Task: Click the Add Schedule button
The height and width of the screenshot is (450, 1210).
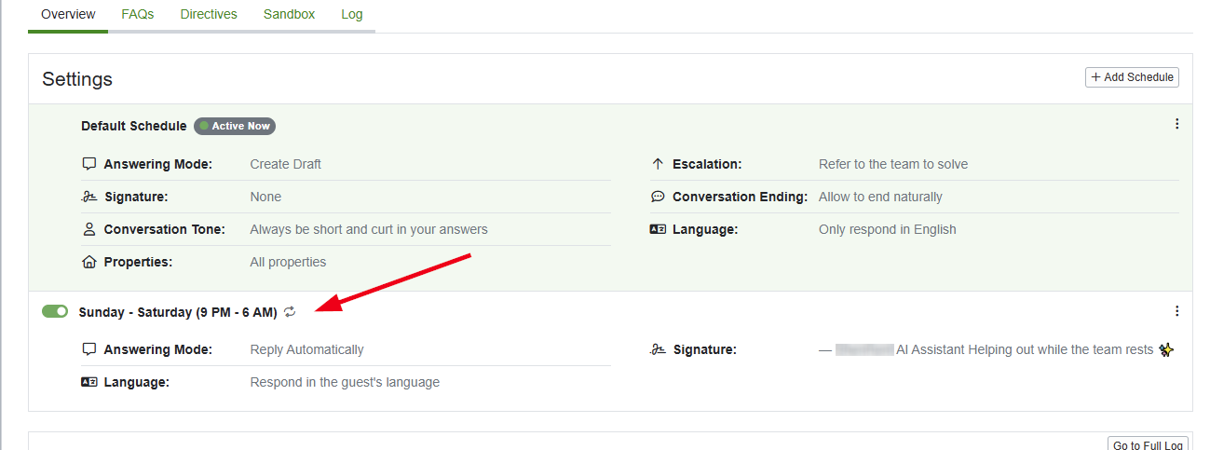Action: click(x=1132, y=77)
